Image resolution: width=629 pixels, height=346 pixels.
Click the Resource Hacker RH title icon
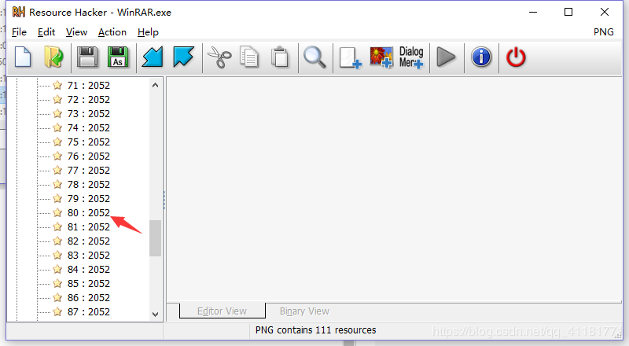click(18, 12)
